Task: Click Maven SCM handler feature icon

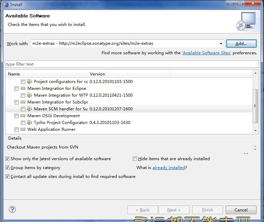Action: (29, 109)
